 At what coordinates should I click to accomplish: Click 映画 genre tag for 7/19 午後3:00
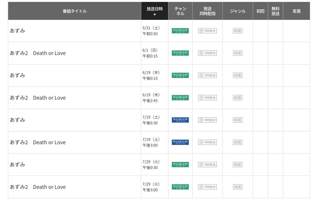point(238,142)
